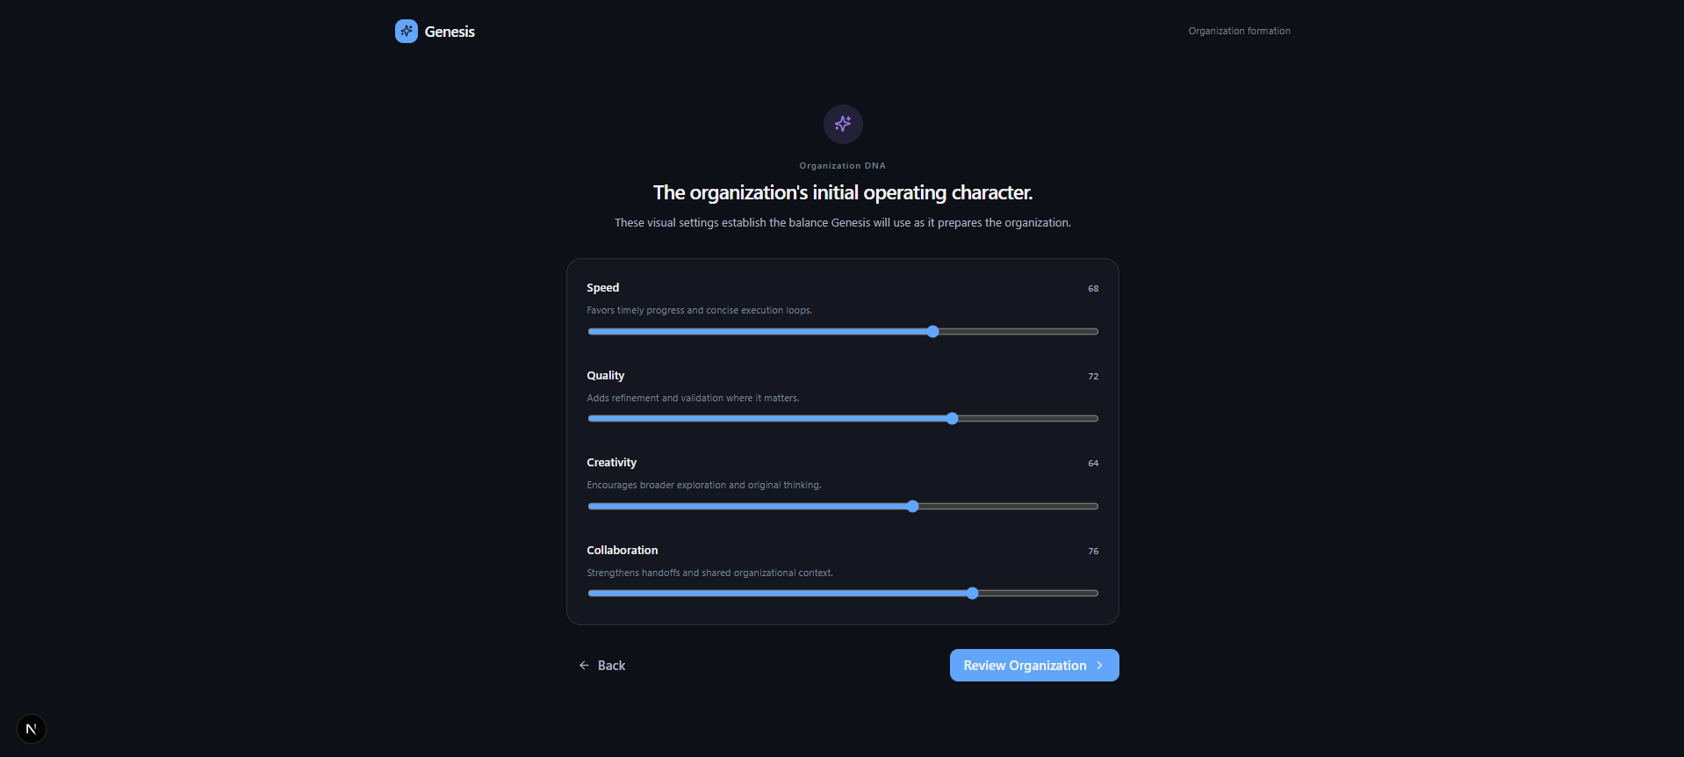This screenshot has height=757, width=1684.
Task: Click Review Organization button
Action: (x=1034, y=666)
